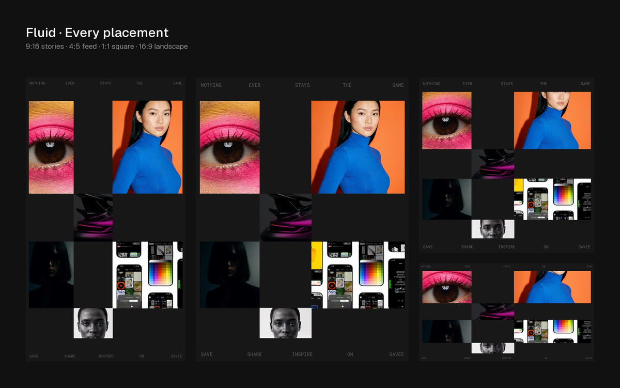Click "SAVEE" in the tall stories panel footer
Image resolution: width=620 pixels, height=388 pixels.
pos(177,356)
